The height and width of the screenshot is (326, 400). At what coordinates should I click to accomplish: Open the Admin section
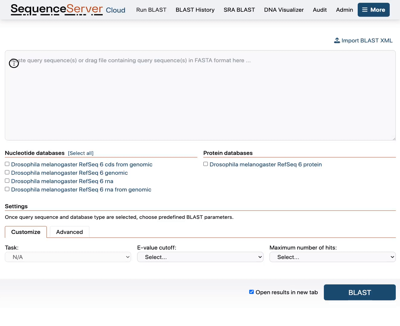click(x=344, y=10)
